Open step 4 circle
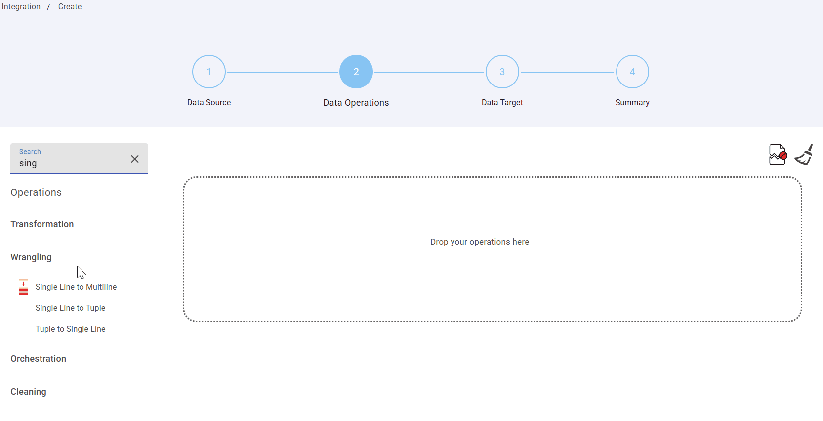This screenshot has height=421, width=823. [632, 72]
